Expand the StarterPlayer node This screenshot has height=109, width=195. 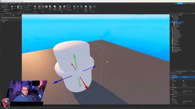click(171, 42)
